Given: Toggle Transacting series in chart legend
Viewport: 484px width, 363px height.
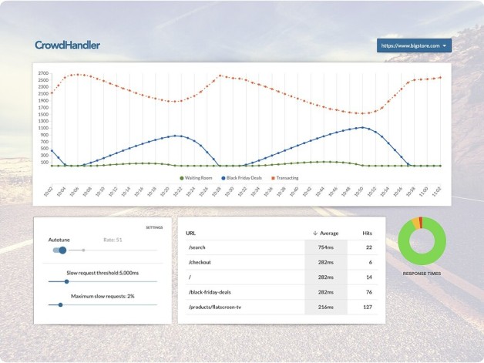Looking at the screenshot, I should (x=285, y=178).
